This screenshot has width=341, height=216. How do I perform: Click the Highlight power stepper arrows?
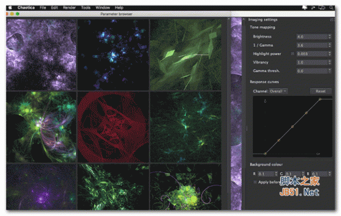coord(330,54)
